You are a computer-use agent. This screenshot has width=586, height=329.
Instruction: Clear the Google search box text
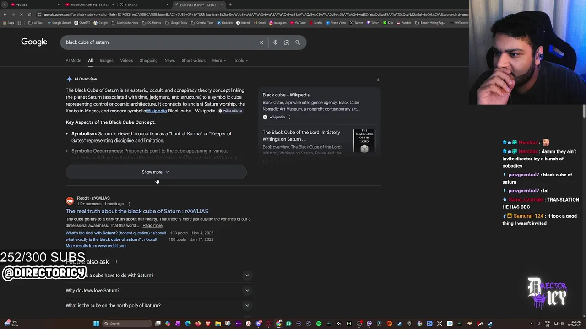click(261, 42)
